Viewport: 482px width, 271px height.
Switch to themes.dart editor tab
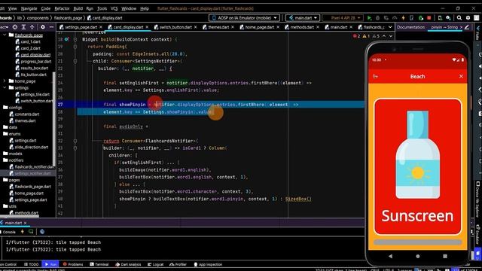pyautogui.click(x=218, y=27)
